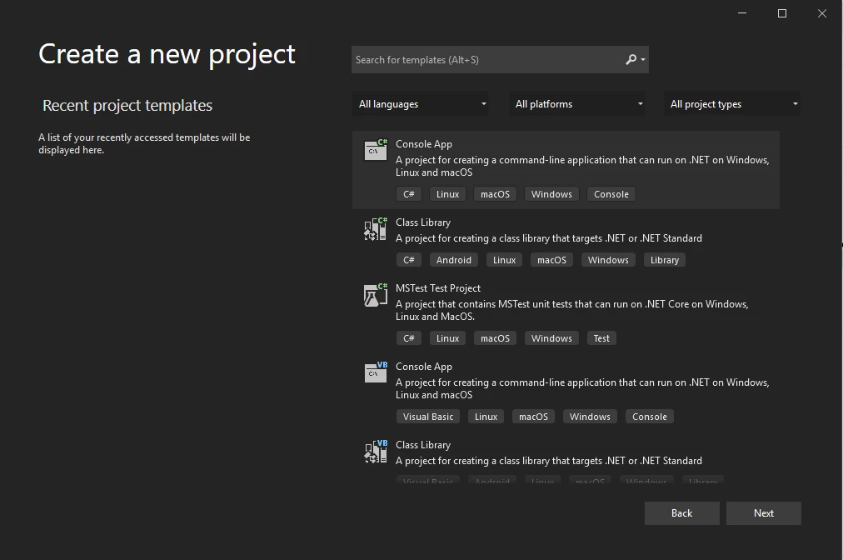This screenshot has width=843, height=560.
Task: Click the Android tag under C# Class Library
Action: click(x=454, y=260)
